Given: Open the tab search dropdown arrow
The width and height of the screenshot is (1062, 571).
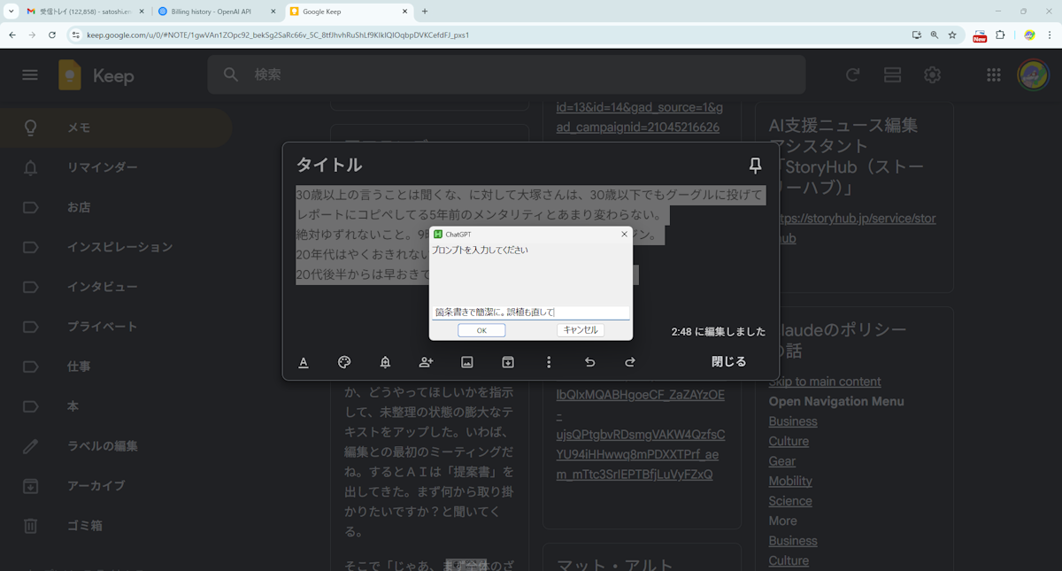Looking at the screenshot, I should 11,12.
